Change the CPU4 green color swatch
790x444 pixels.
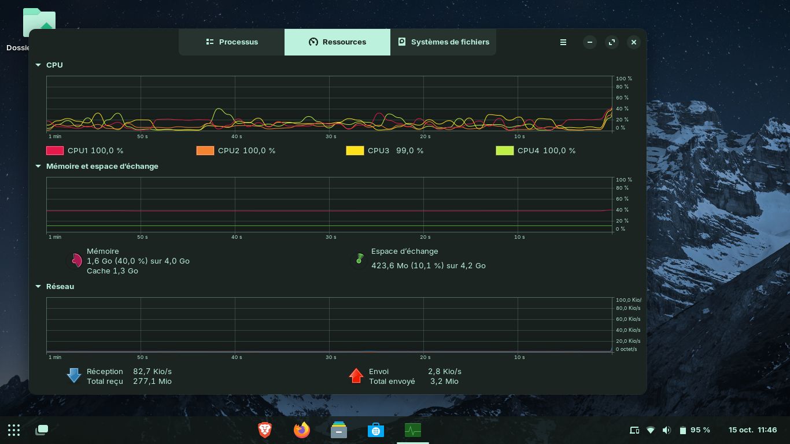coord(505,151)
